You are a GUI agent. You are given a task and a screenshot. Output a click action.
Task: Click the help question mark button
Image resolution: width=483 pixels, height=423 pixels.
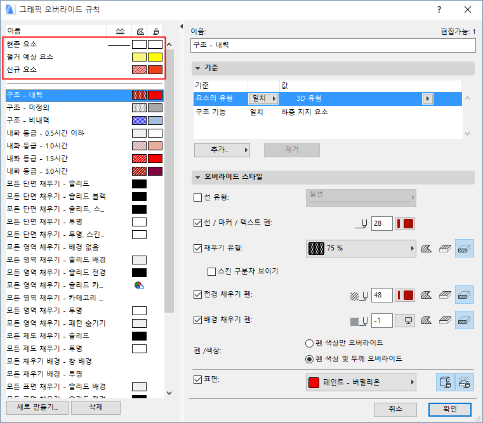point(439,10)
